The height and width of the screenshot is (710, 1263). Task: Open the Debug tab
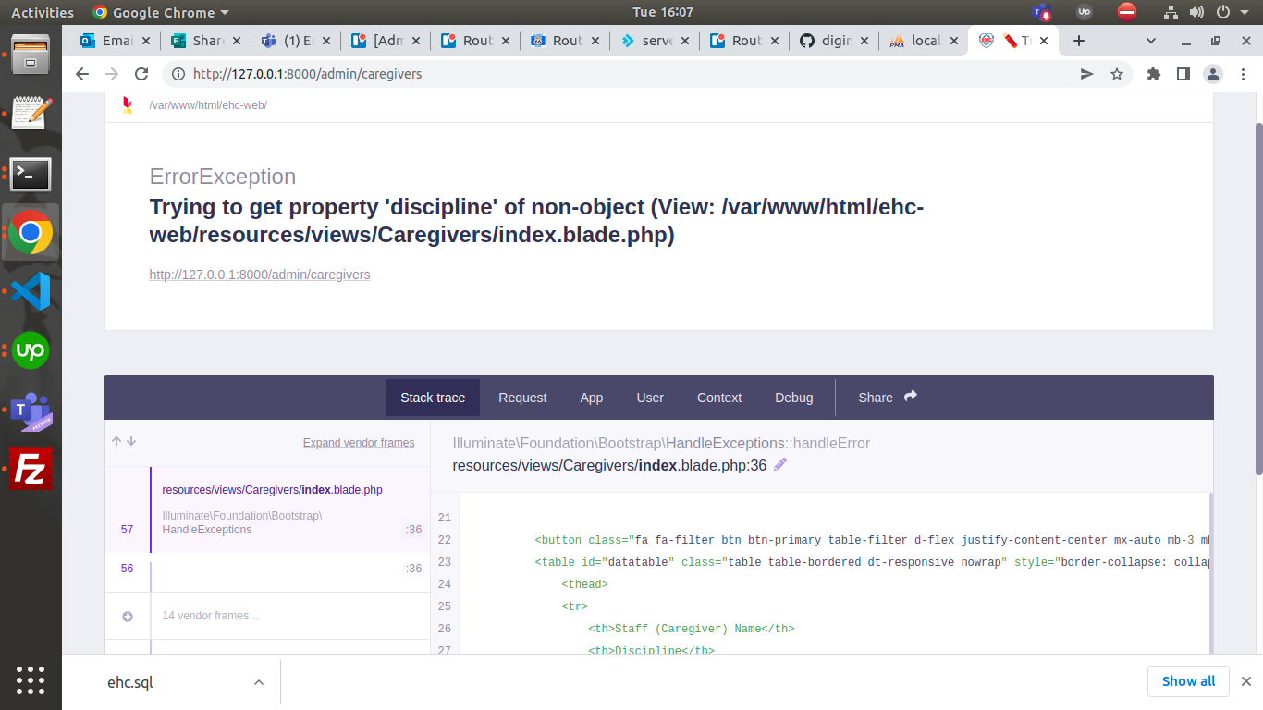(793, 398)
